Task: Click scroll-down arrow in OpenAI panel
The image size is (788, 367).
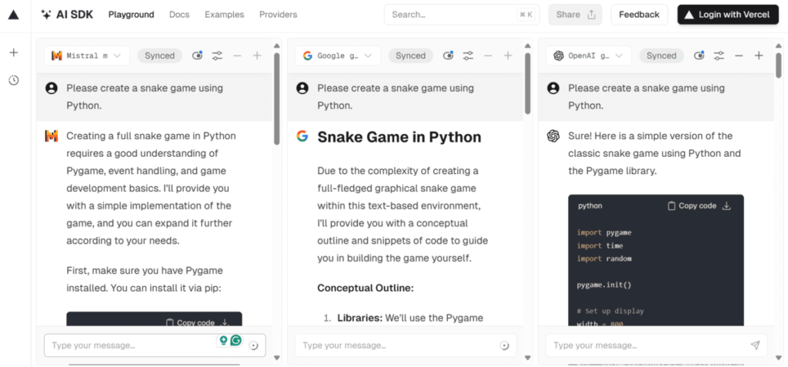Action: pyautogui.click(x=779, y=358)
